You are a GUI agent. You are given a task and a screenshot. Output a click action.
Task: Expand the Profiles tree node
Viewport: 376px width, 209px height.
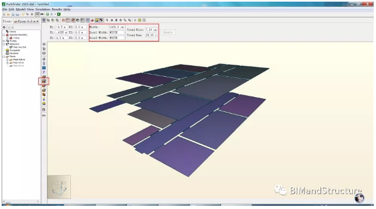click(x=4, y=41)
